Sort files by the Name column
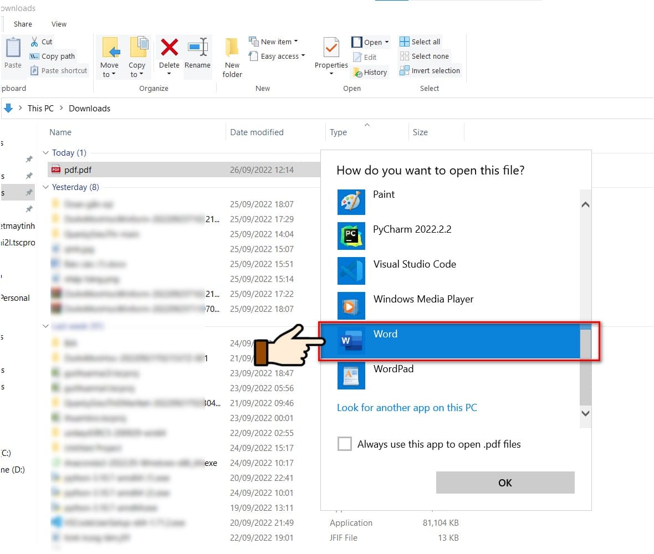The image size is (654, 554). [x=60, y=132]
